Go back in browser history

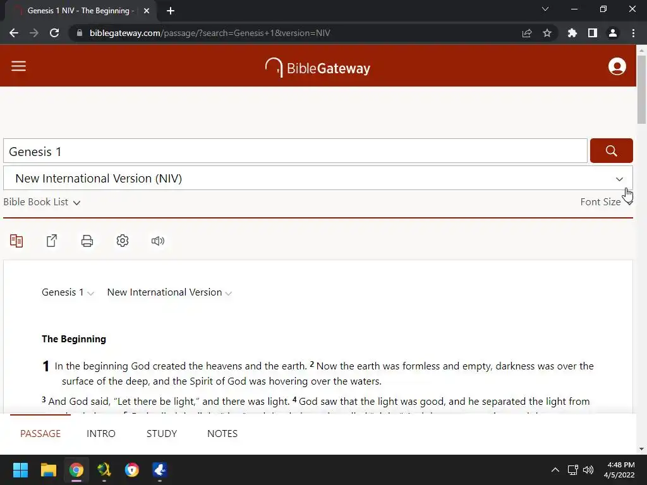[14, 33]
